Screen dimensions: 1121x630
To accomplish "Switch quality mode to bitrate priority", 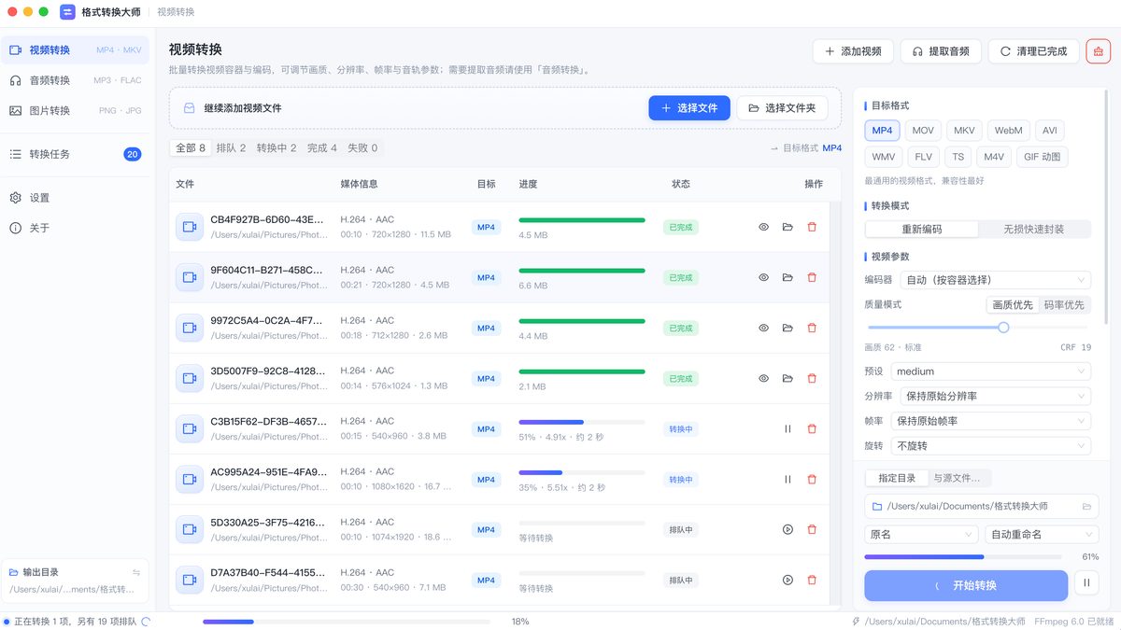I will [1064, 305].
